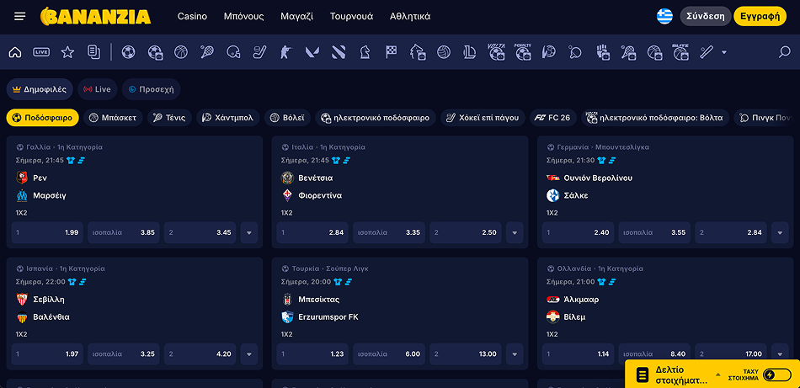800x388 pixels.
Task: Select the Τένις filter chip
Action: tap(170, 118)
